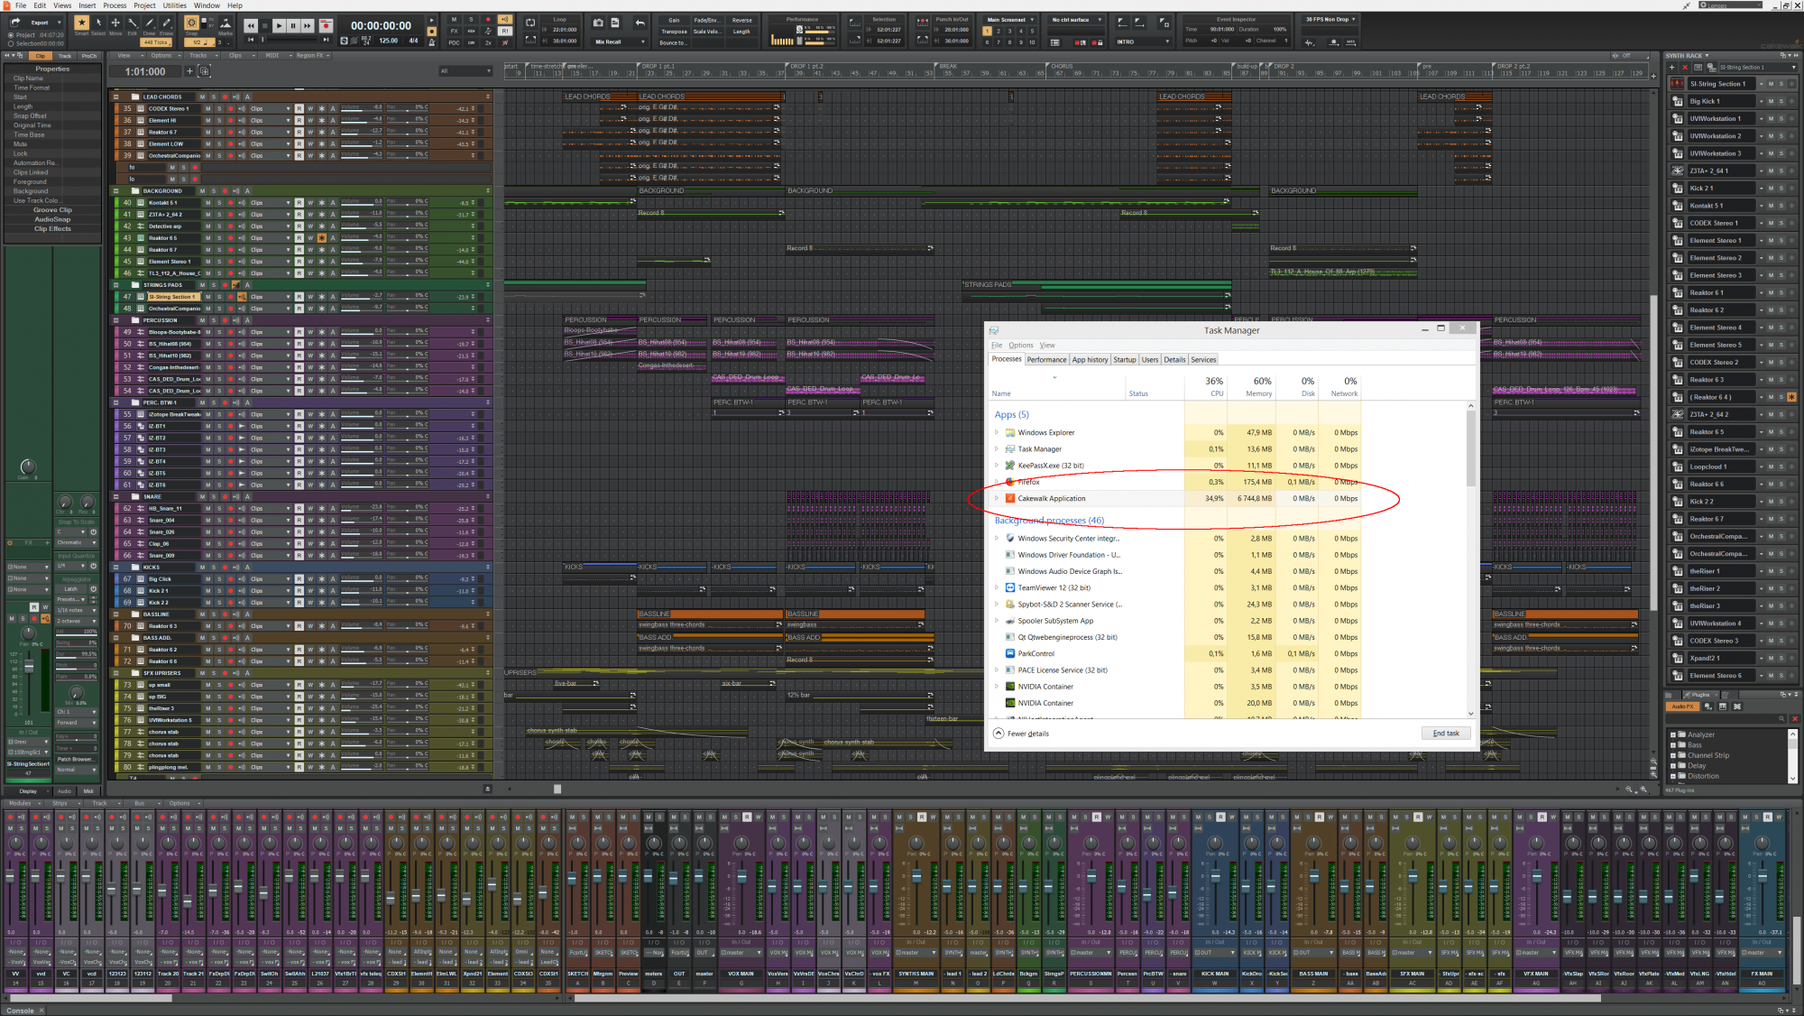Viewport: 1804px width, 1016px height.
Task: Click the Mix Recall camera icon
Action: point(598,22)
